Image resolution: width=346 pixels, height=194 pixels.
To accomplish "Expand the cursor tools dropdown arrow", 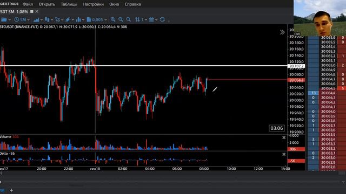I will (62, 19).
